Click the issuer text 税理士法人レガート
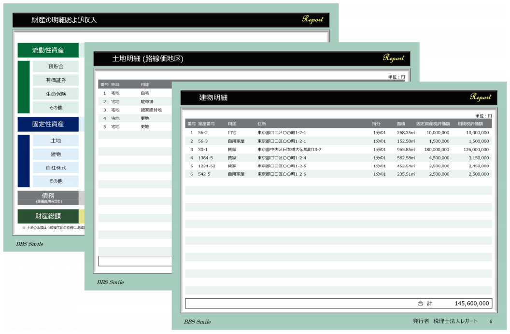Screen dimensions: 510x334 tap(455, 321)
